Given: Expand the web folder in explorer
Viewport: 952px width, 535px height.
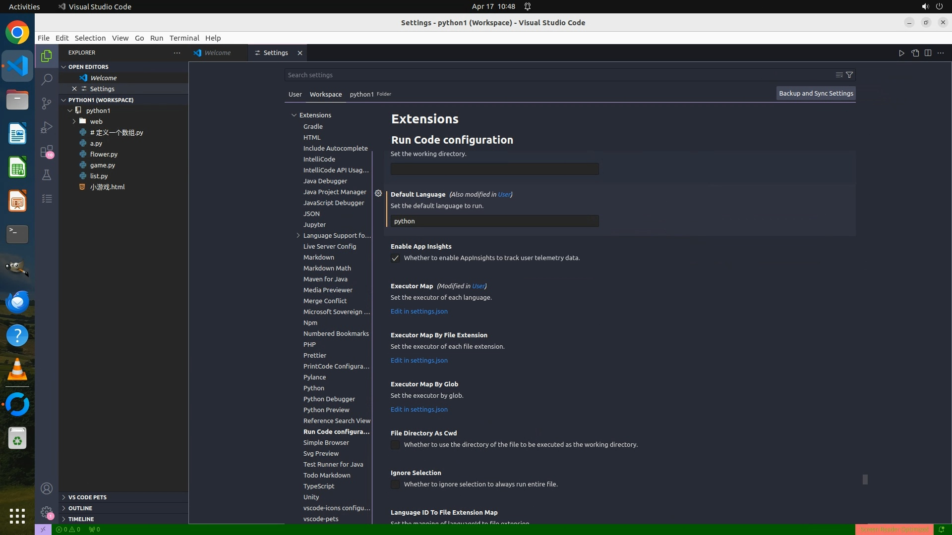Looking at the screenshot, I should [74, 121].
